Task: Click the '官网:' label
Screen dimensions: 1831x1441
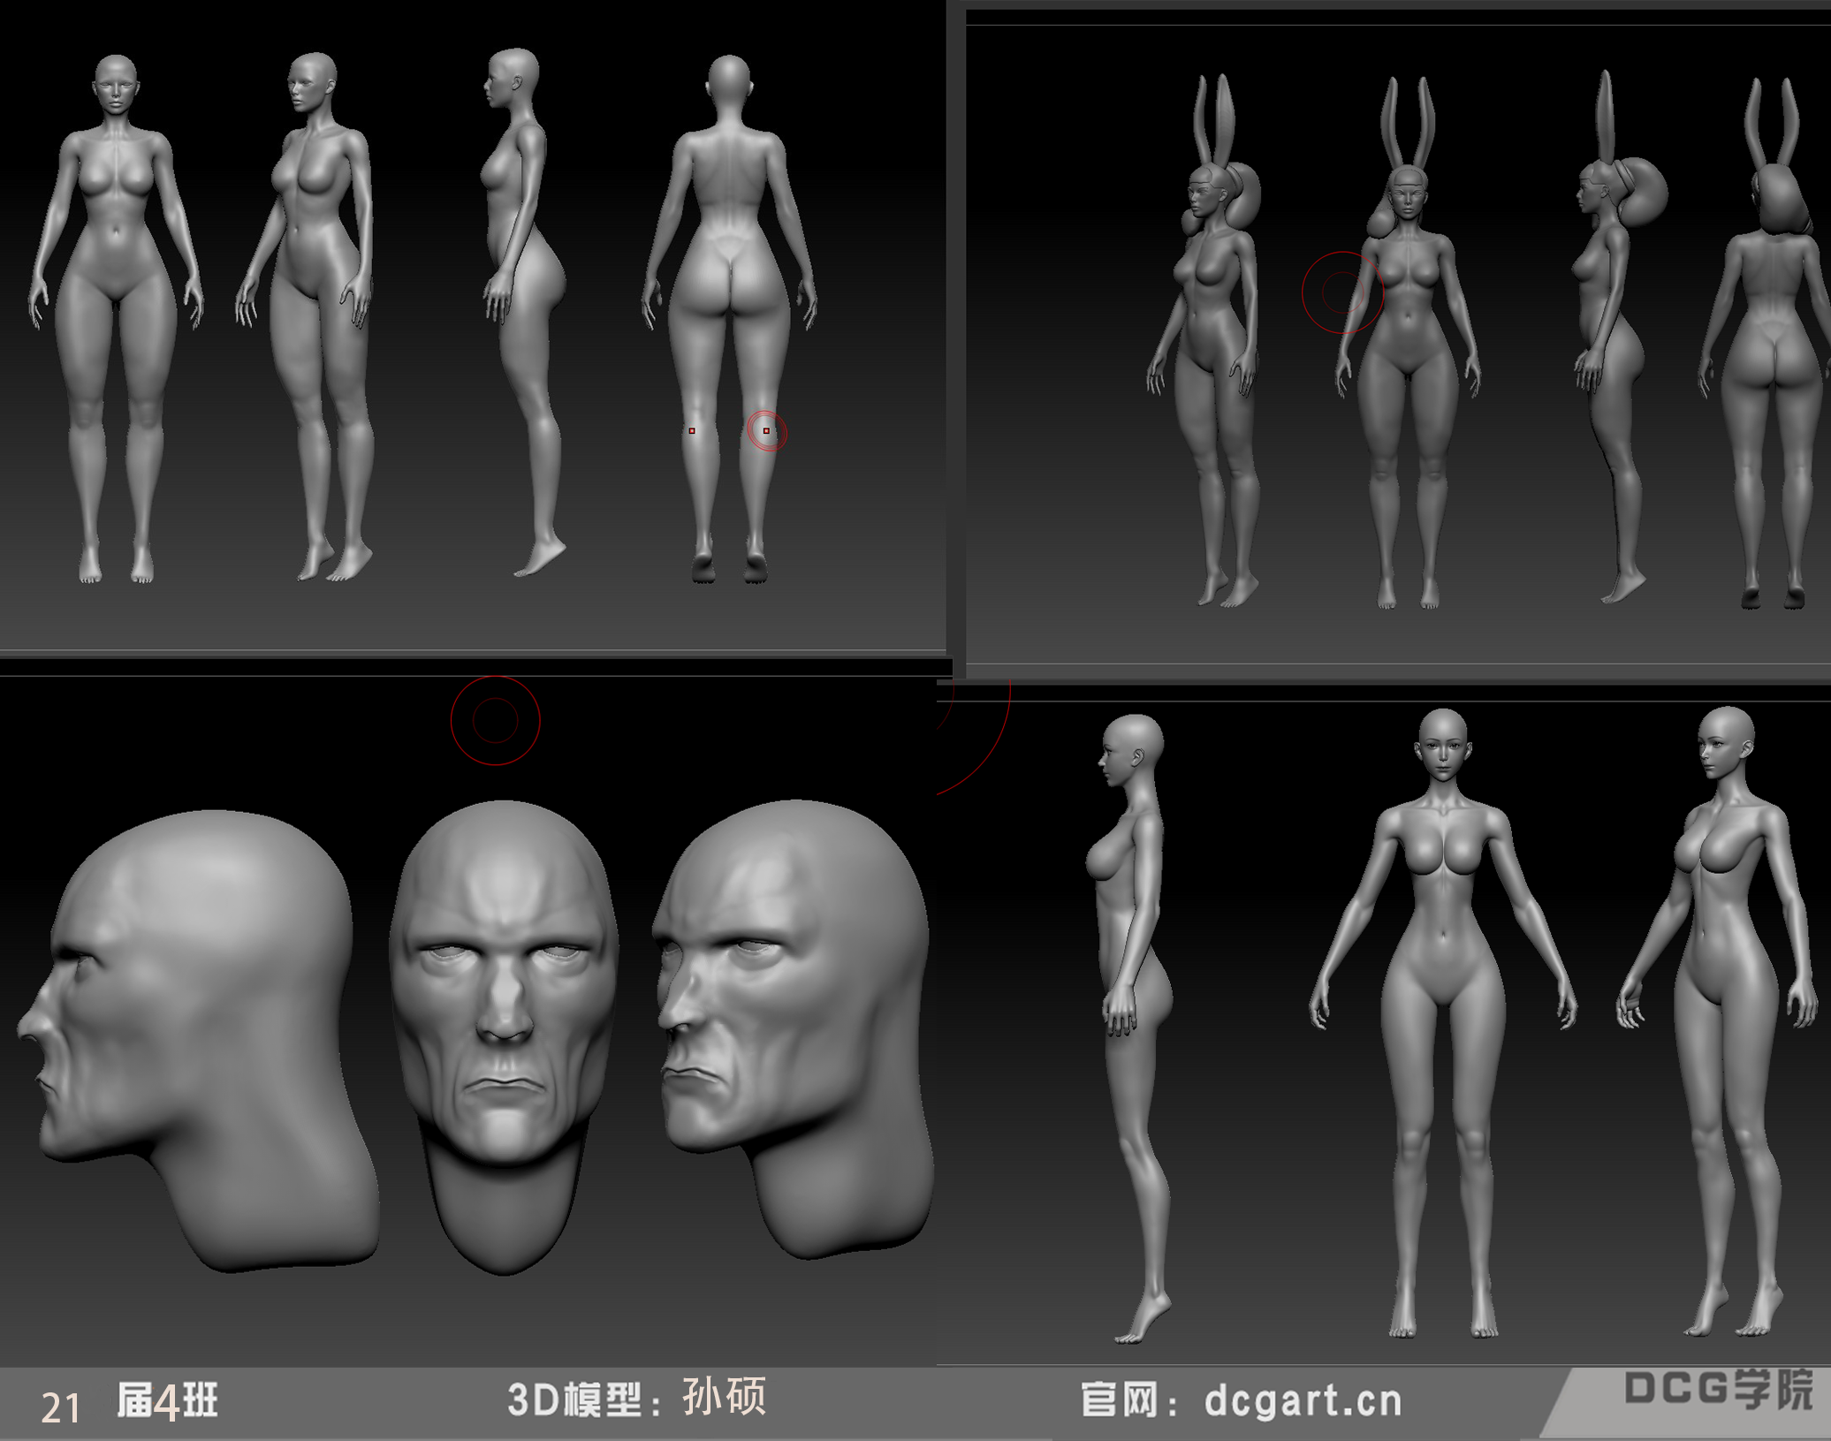Action: [x=1129, y=1401]
